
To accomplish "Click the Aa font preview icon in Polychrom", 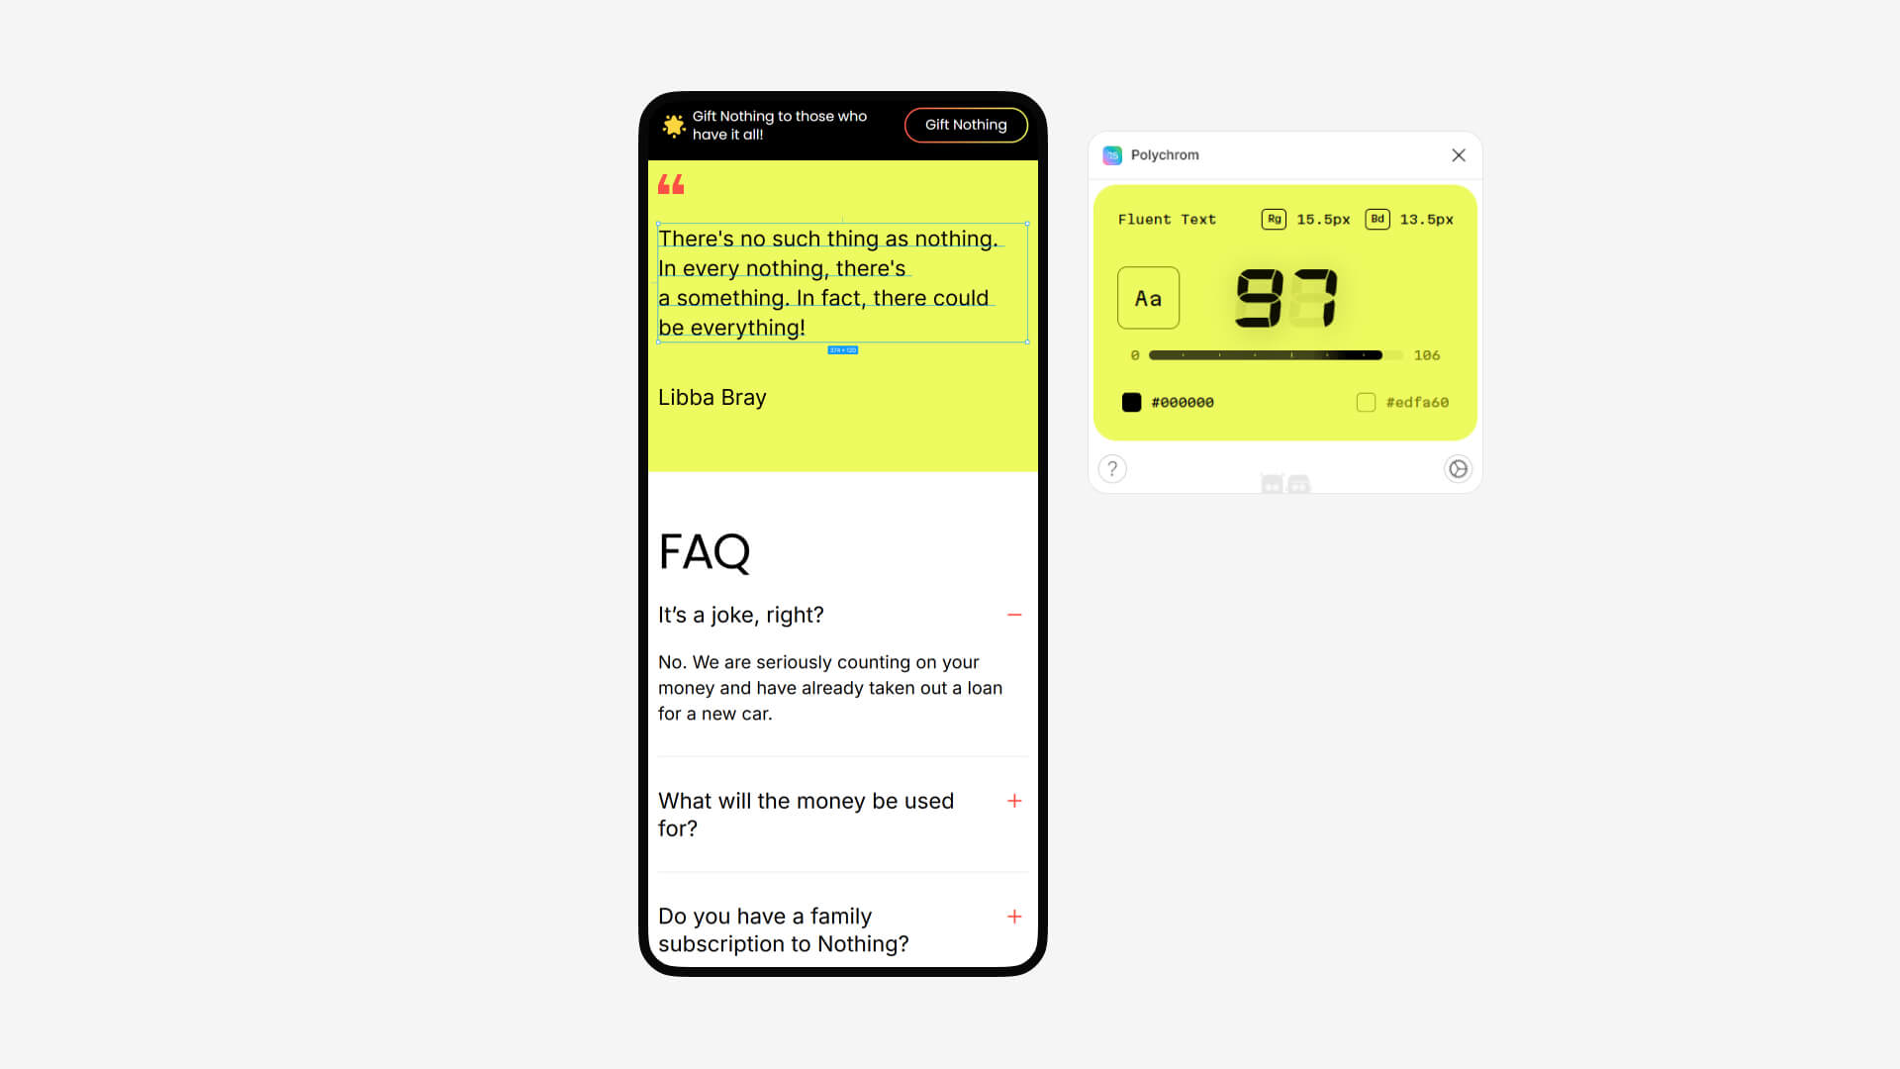I will (x=1148, y=298).
